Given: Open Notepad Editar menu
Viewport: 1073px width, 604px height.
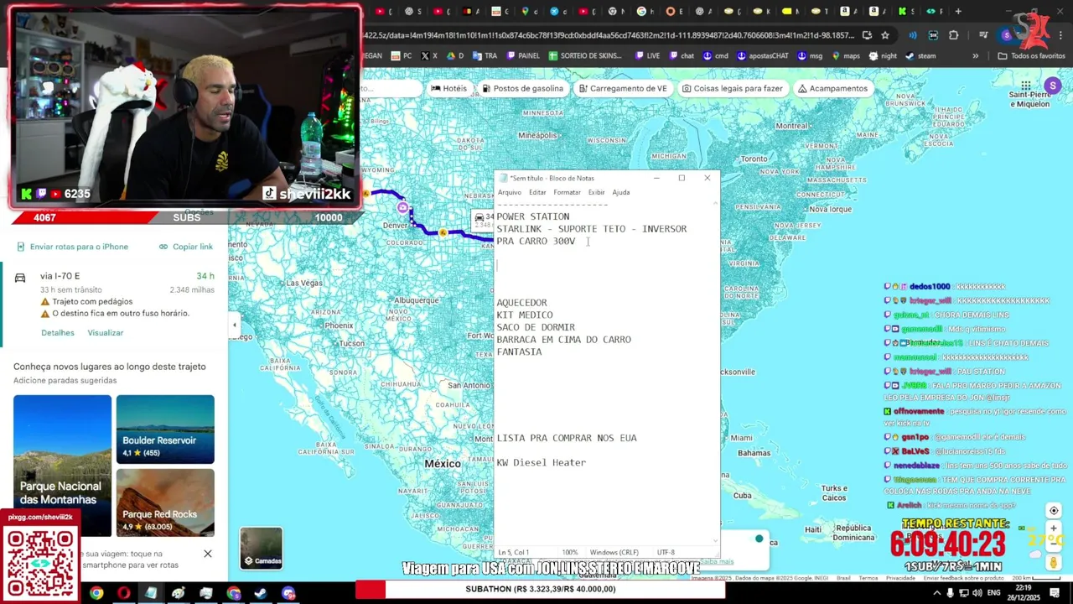Looking at the screenshot, I should click(537, 192).
